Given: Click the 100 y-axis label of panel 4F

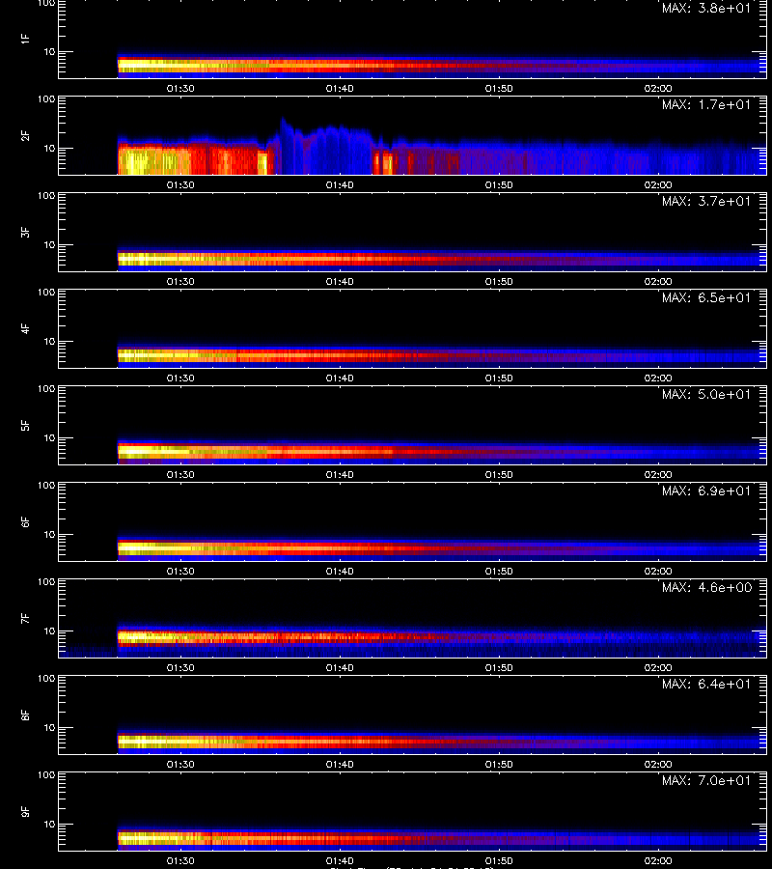Looking at the screenshot, I should pyautogui.click(x=46, y=292).
